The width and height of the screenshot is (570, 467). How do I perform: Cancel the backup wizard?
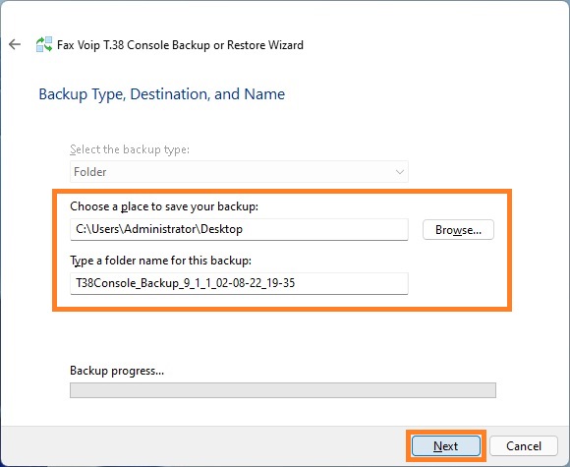click(524, 446)
